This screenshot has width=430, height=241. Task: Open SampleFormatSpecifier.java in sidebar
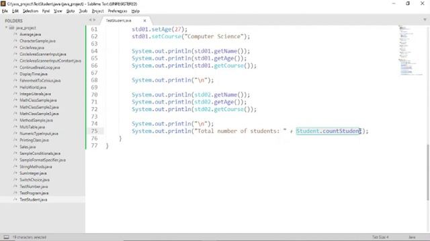[x=42, y=160]
